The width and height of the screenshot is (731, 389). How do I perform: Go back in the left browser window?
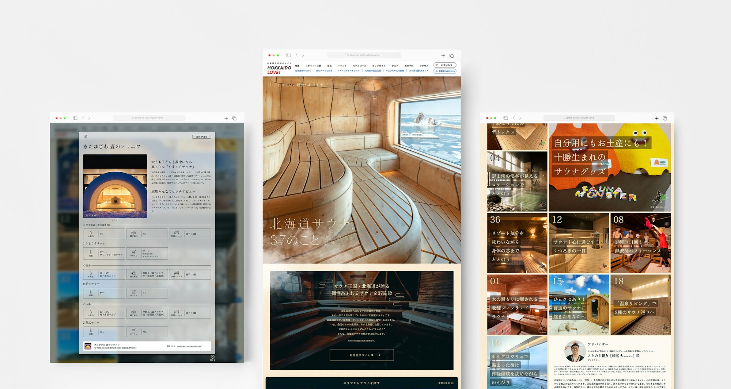coord(83,118)
